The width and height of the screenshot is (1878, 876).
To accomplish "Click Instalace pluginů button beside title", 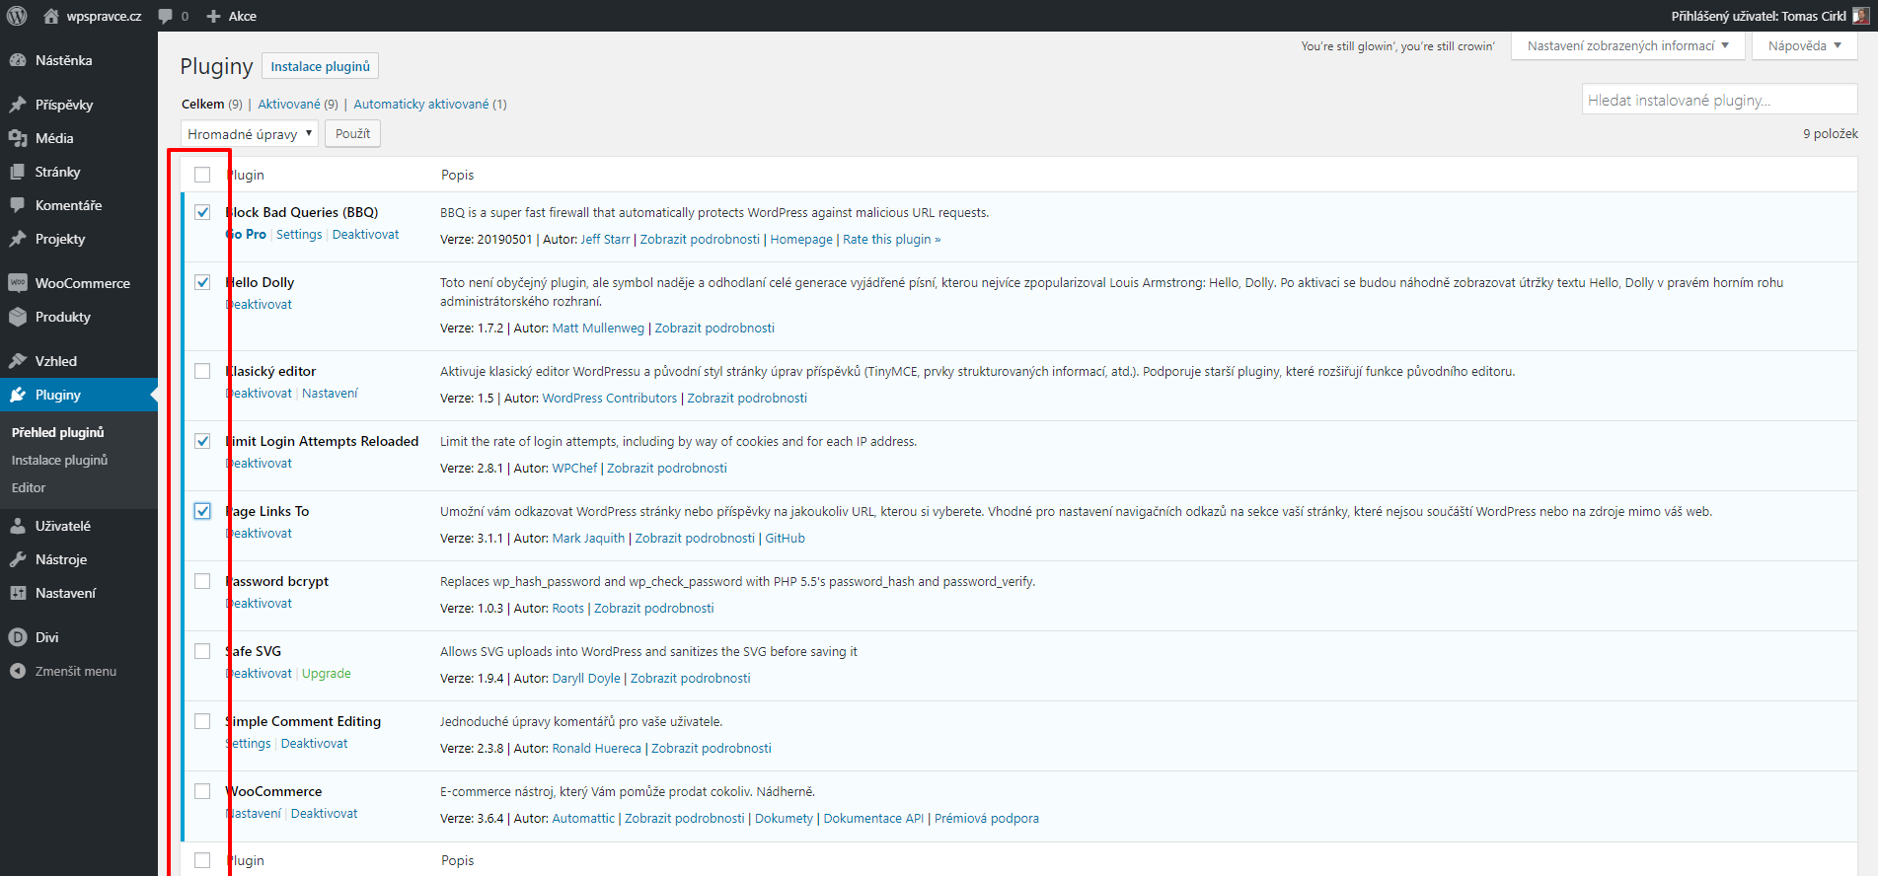I will pyautogui.click(x=320, y=66).
